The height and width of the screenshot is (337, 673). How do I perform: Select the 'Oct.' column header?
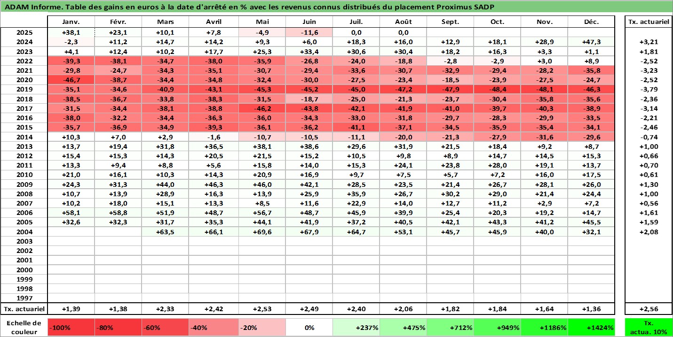(x=497, y=22)
